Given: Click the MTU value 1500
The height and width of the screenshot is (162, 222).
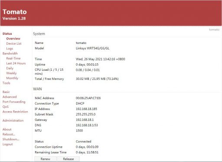Looking at the screenshot, I should (79, 131).
